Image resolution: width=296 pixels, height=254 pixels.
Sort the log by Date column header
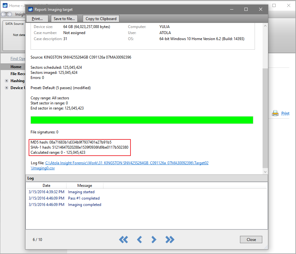(x=46, y=186)
